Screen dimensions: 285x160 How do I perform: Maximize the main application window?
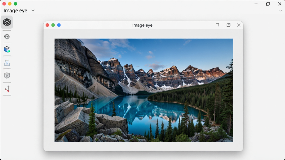click(268, 4)
